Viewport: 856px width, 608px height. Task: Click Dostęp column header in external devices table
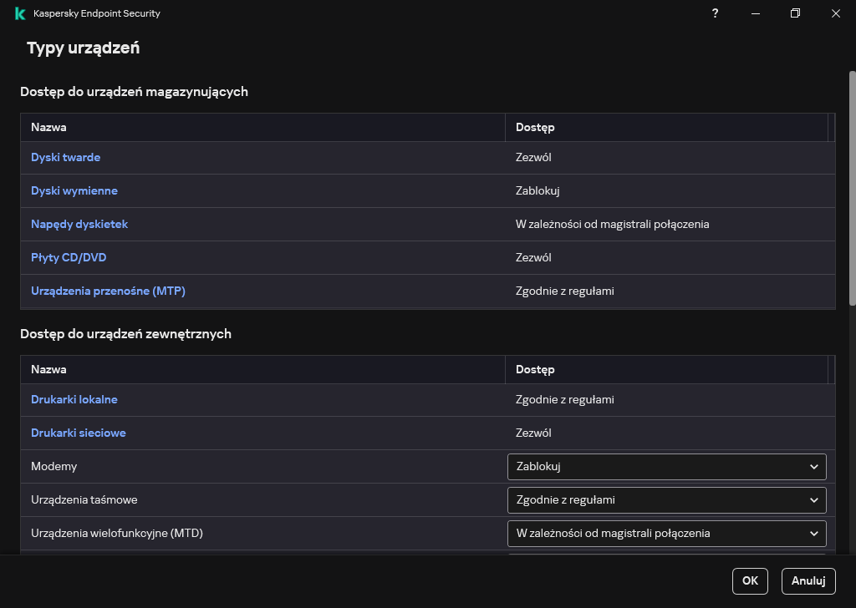point(535,369)
